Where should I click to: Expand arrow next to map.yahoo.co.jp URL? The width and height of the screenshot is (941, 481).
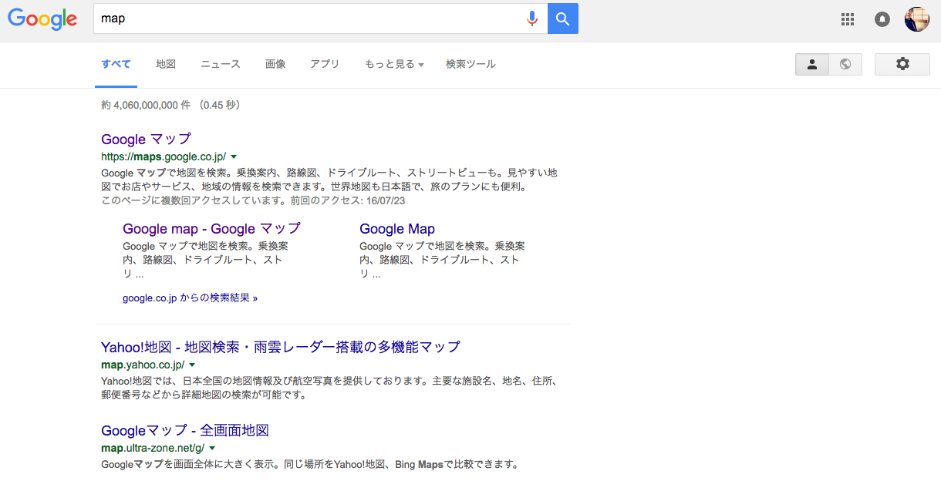192,365
